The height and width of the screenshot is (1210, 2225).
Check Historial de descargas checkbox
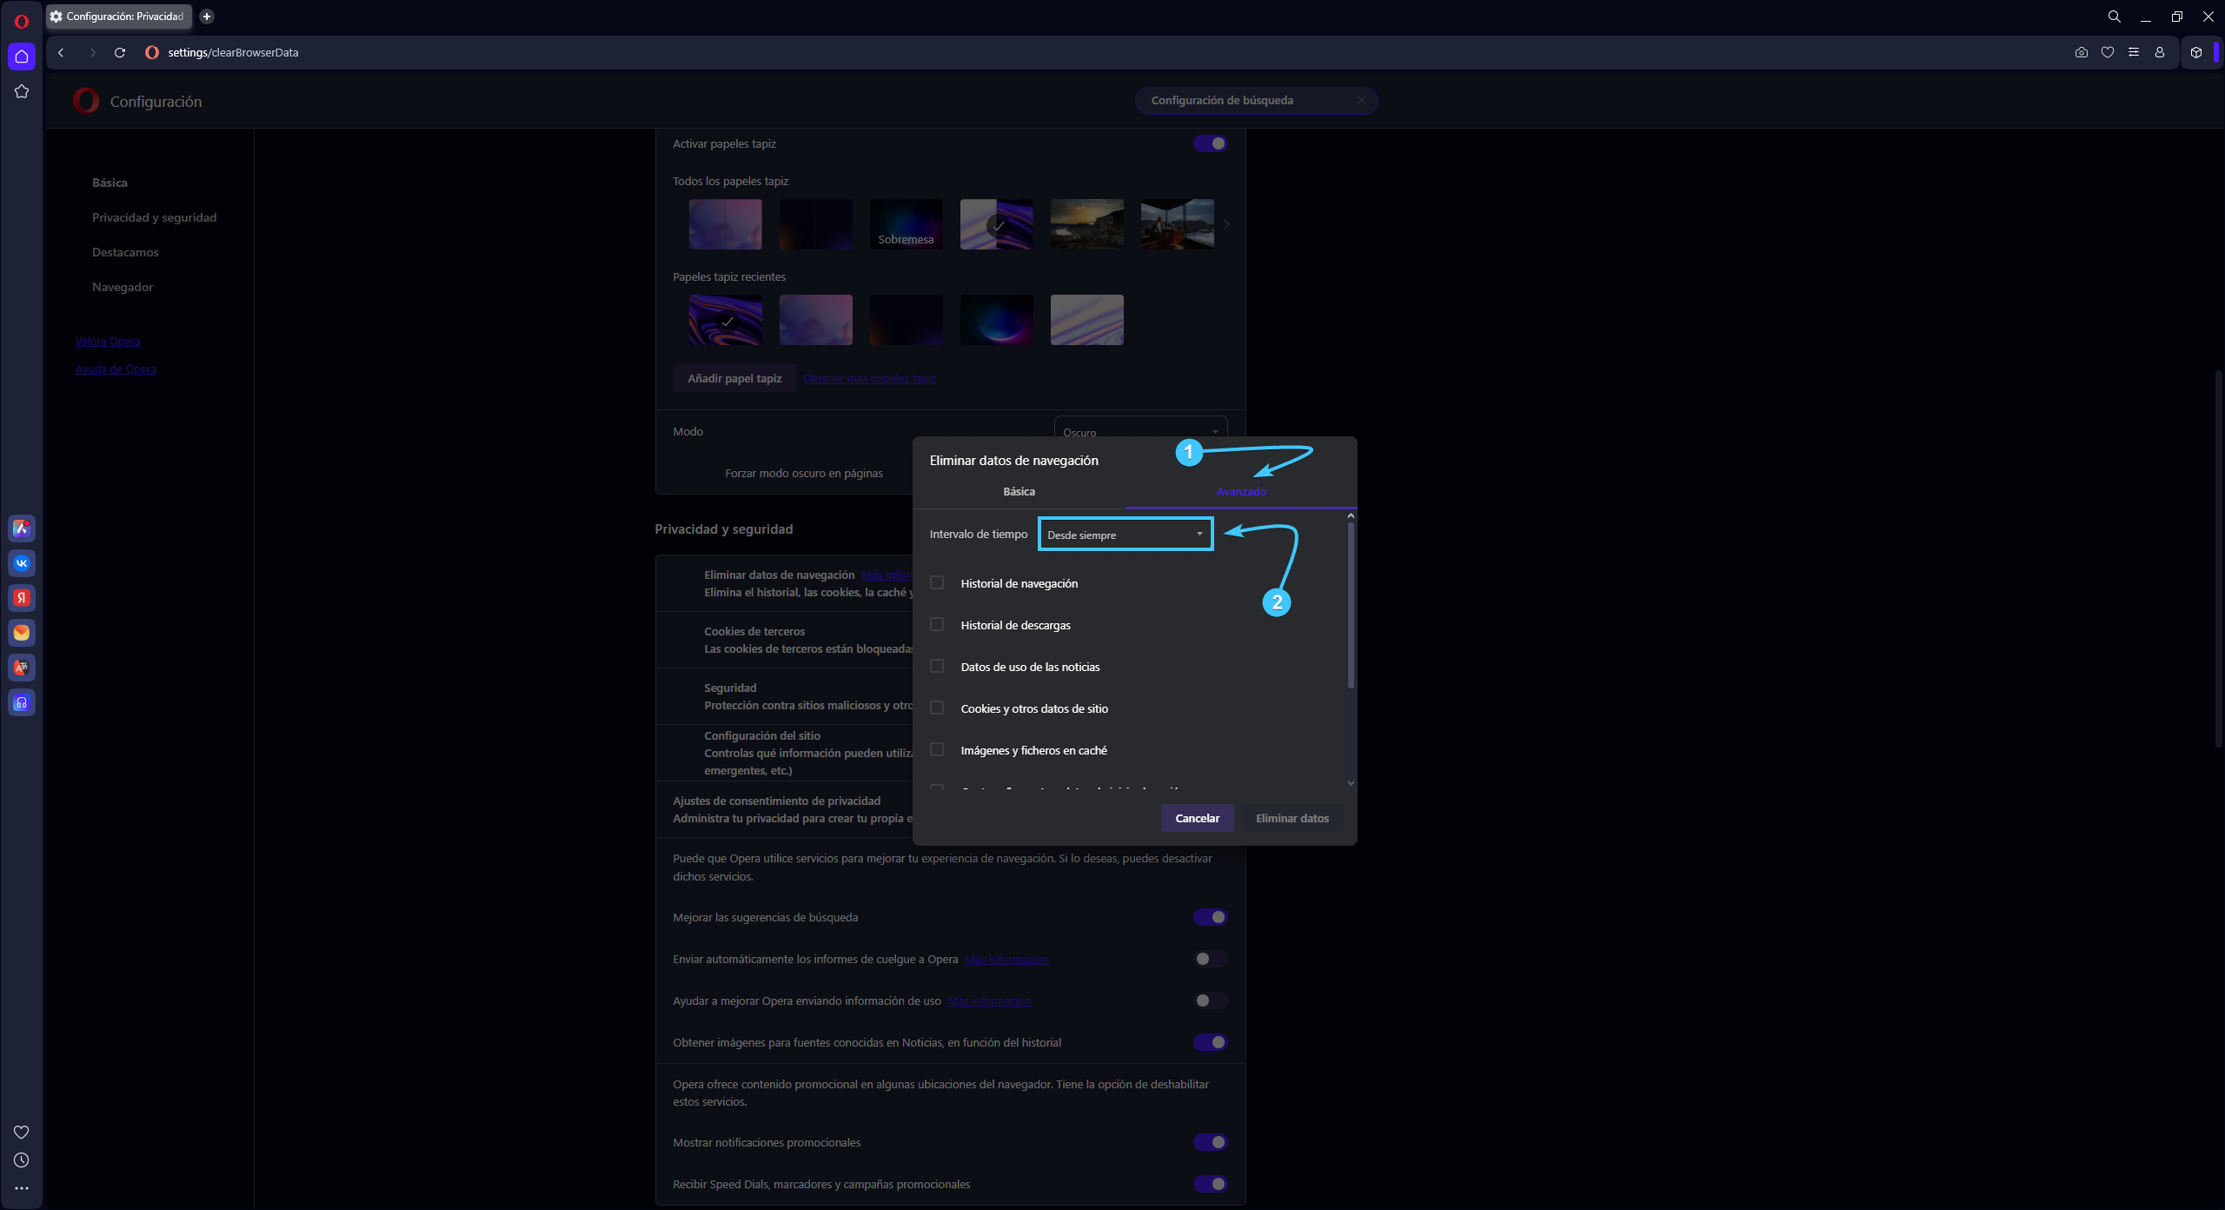coord(937,624)
